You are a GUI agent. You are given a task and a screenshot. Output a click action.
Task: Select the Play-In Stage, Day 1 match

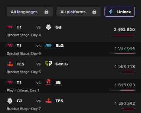[x=70, y=86]
